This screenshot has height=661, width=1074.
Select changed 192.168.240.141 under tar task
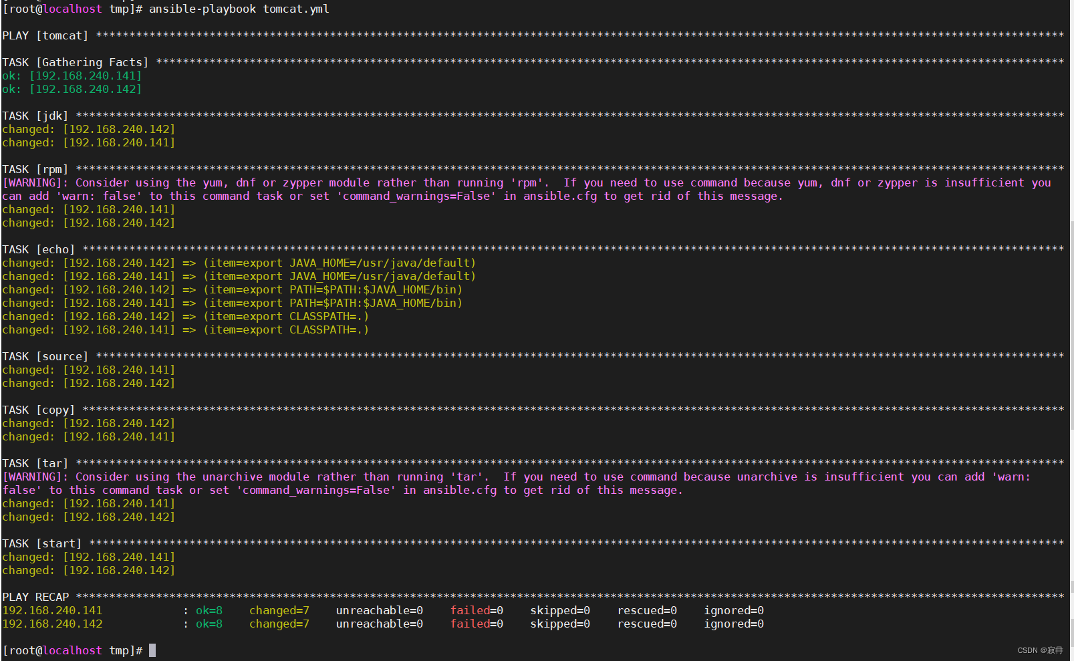pos(88,504)
